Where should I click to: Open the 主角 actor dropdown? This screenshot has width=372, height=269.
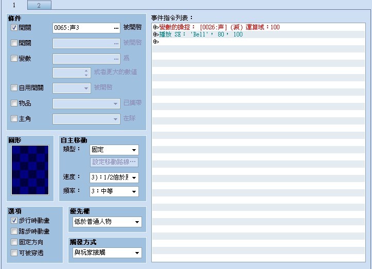(x=86, y=119)
